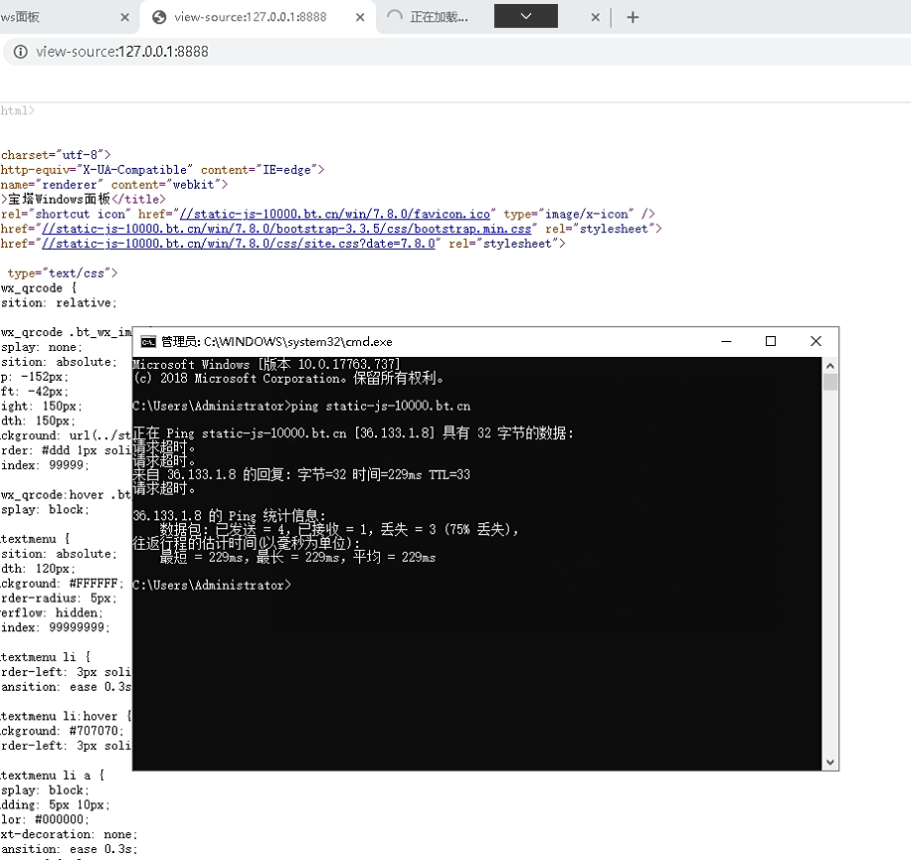Click the cmd scrollbar up arrow

pyautogui.click(x=830, y=365)
